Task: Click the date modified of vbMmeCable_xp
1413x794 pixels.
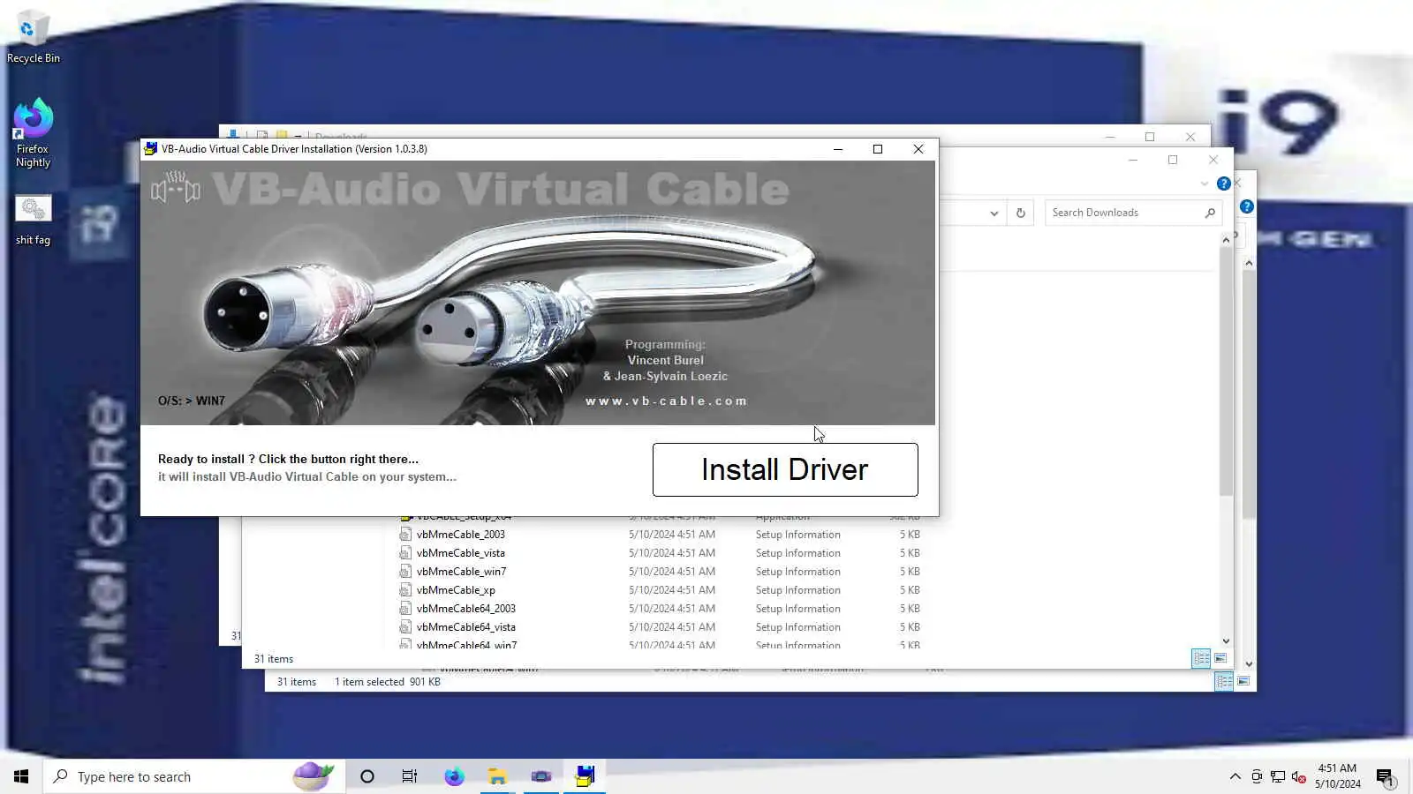Action: [672, 590]
